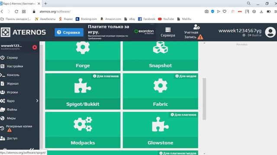Close the Aternos browser tab
Screen dimensions: 277x155
[x=39, y=3]
